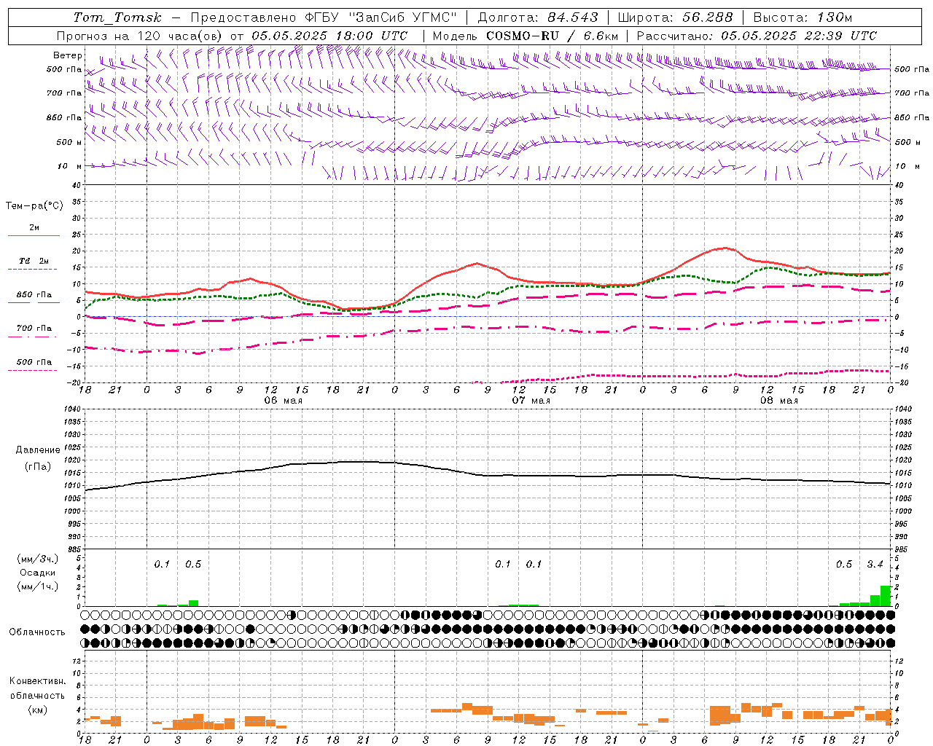Click the Осадки precipitation label
Screen dimensions: 933x746
coord(38,573)
